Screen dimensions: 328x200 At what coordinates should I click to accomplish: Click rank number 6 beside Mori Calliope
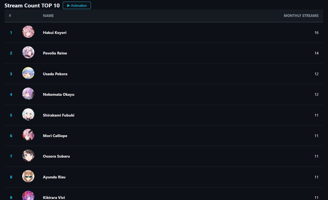tap(11, 136)
